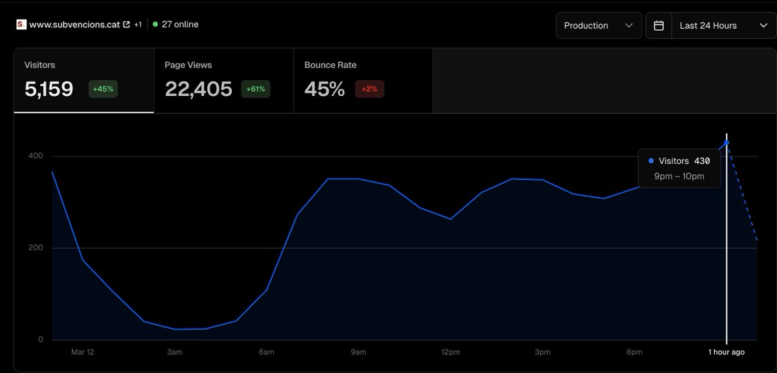Select the Page Views metric tab
The image size is (777, 373).
coord(224,80)
